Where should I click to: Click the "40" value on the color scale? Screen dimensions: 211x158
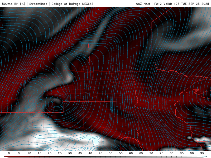[x=90, y=153]
